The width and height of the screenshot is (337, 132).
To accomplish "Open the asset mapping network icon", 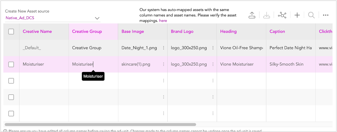I will [x=282, y=15].
